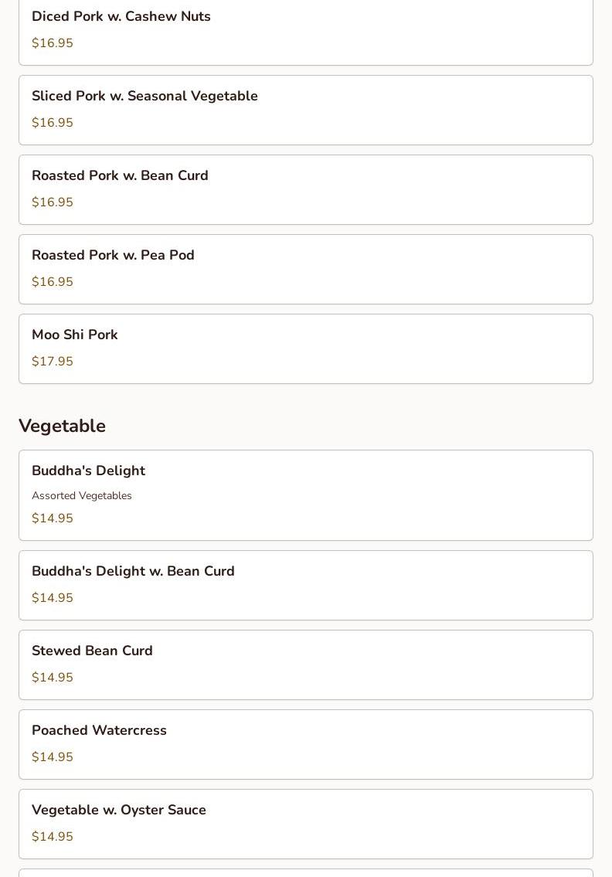Select Vegetable w. Oyster Sauce
Viewport: 612px width, 877px height.
pos(119,811)
